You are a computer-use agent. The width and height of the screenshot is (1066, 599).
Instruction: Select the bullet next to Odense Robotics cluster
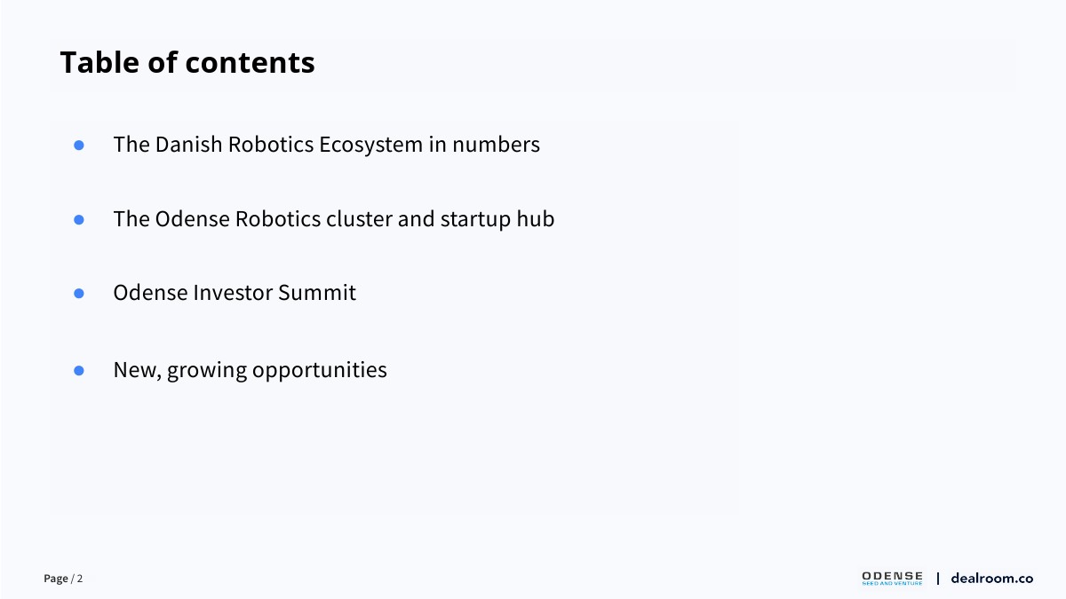[78, 219]
